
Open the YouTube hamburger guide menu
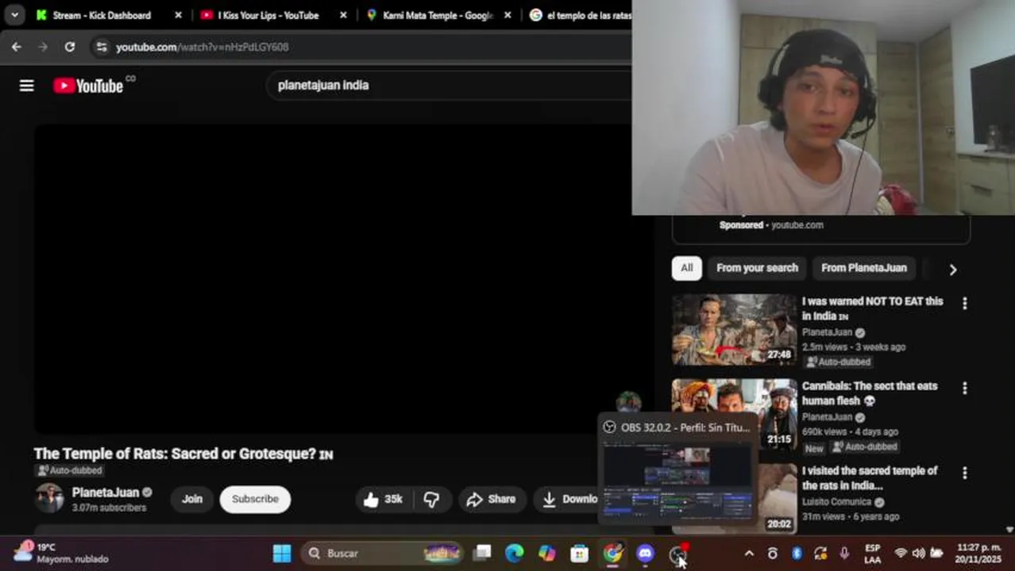[27, 86]
